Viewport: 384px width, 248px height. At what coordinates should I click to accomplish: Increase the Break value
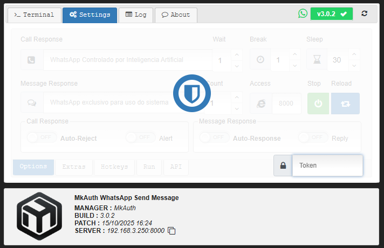295,54
